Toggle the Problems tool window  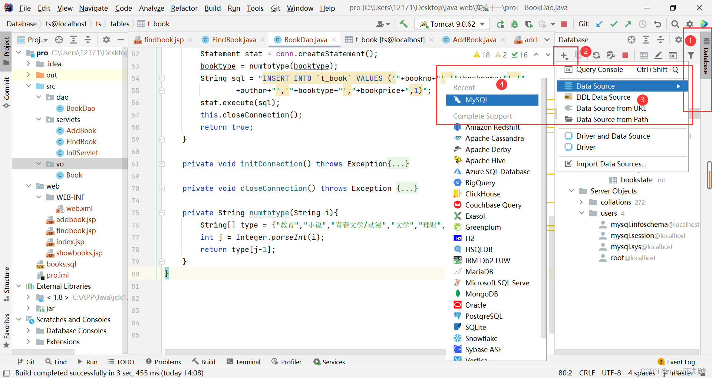(164, 362)
